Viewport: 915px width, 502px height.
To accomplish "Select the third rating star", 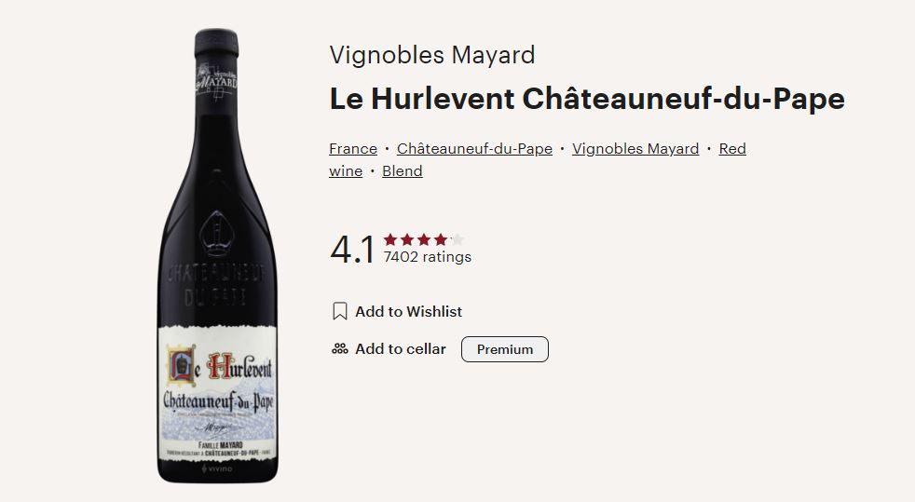I will click(424, 239).
